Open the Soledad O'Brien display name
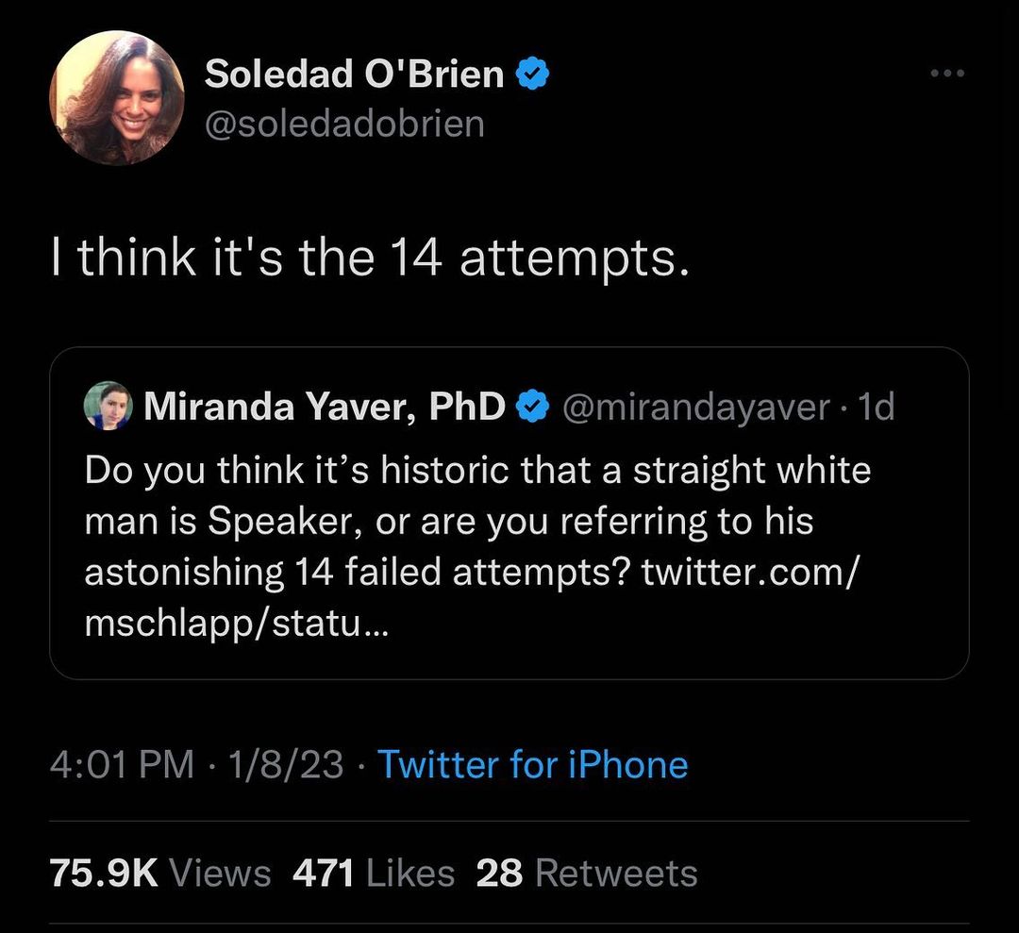 pyautogui.click(x=355, y=75)
